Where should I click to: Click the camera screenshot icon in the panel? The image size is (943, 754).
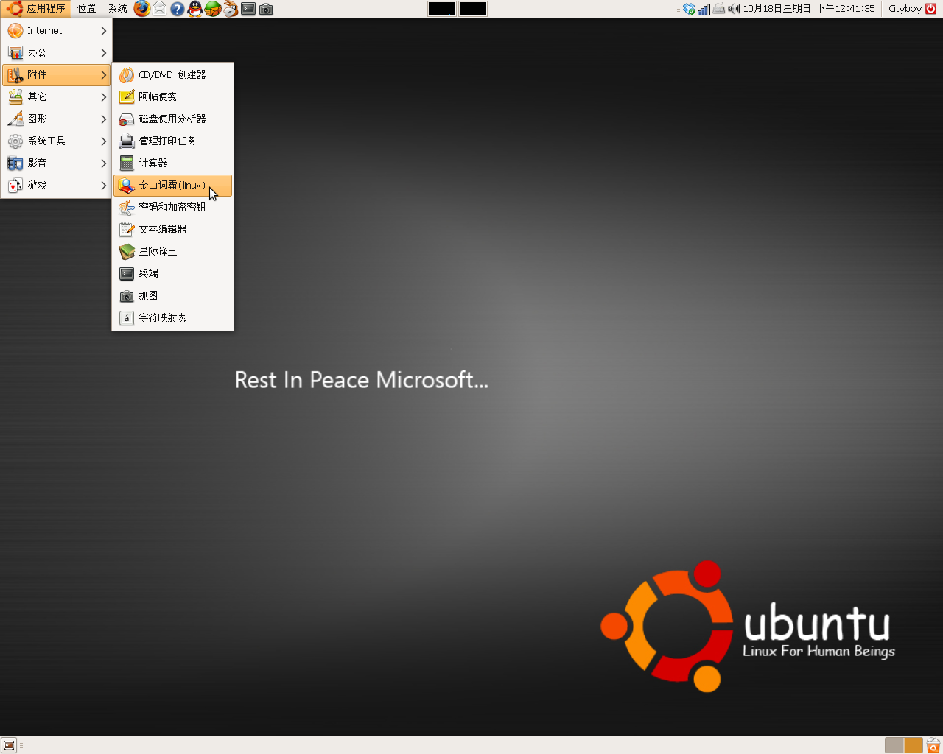click(266, 9)
